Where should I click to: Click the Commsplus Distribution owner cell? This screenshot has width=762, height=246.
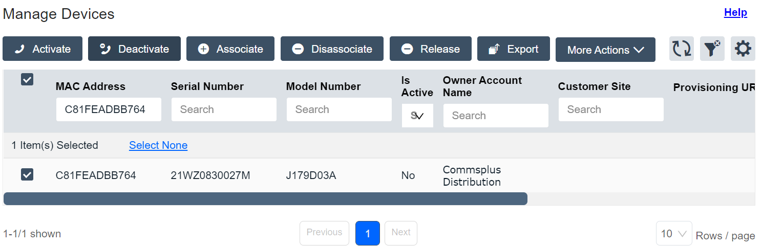(472, 175)
